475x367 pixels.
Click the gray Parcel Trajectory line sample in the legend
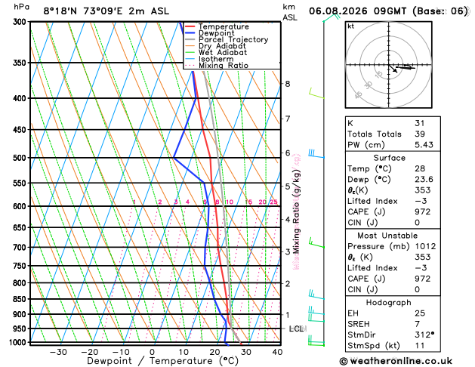pos(190,39)
